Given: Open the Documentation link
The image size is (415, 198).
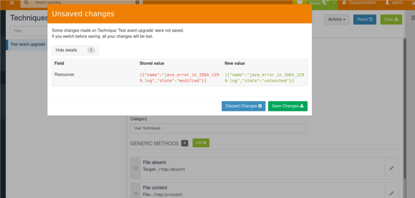Looking at the screenshot, I should [x=359, y=3].
